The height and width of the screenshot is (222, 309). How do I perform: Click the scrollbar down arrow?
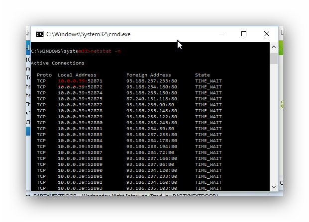click(274, 187)
